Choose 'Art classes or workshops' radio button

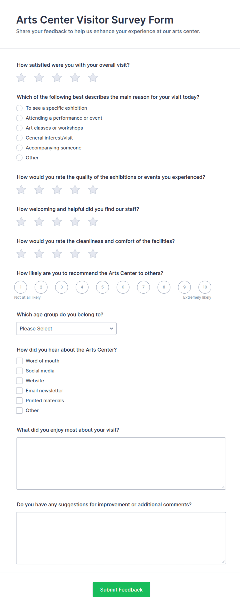19,128
